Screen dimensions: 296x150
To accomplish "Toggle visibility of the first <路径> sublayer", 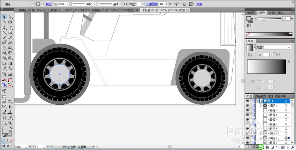I will (x=247, y=110).
